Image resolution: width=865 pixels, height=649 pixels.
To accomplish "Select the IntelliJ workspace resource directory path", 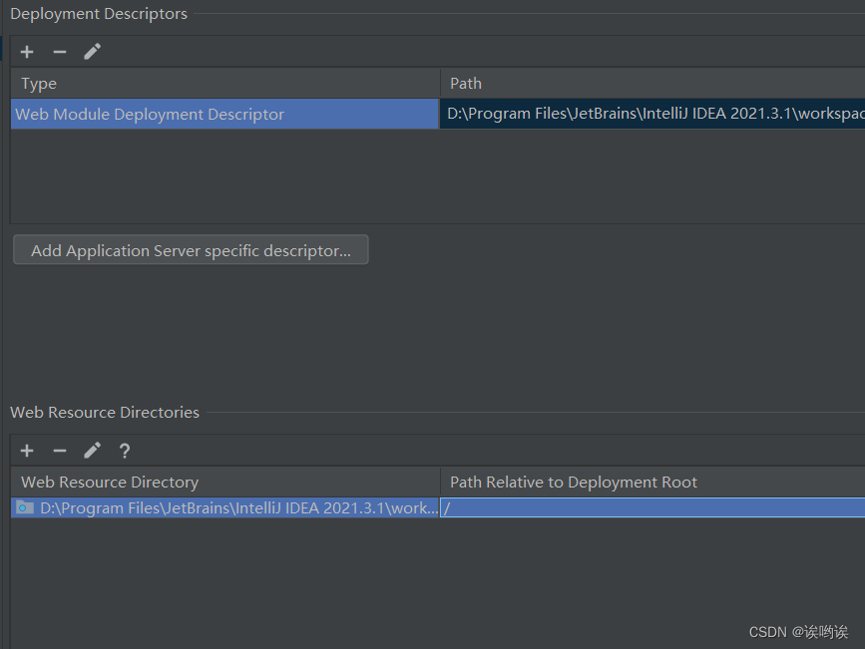I will coord(229,507).
